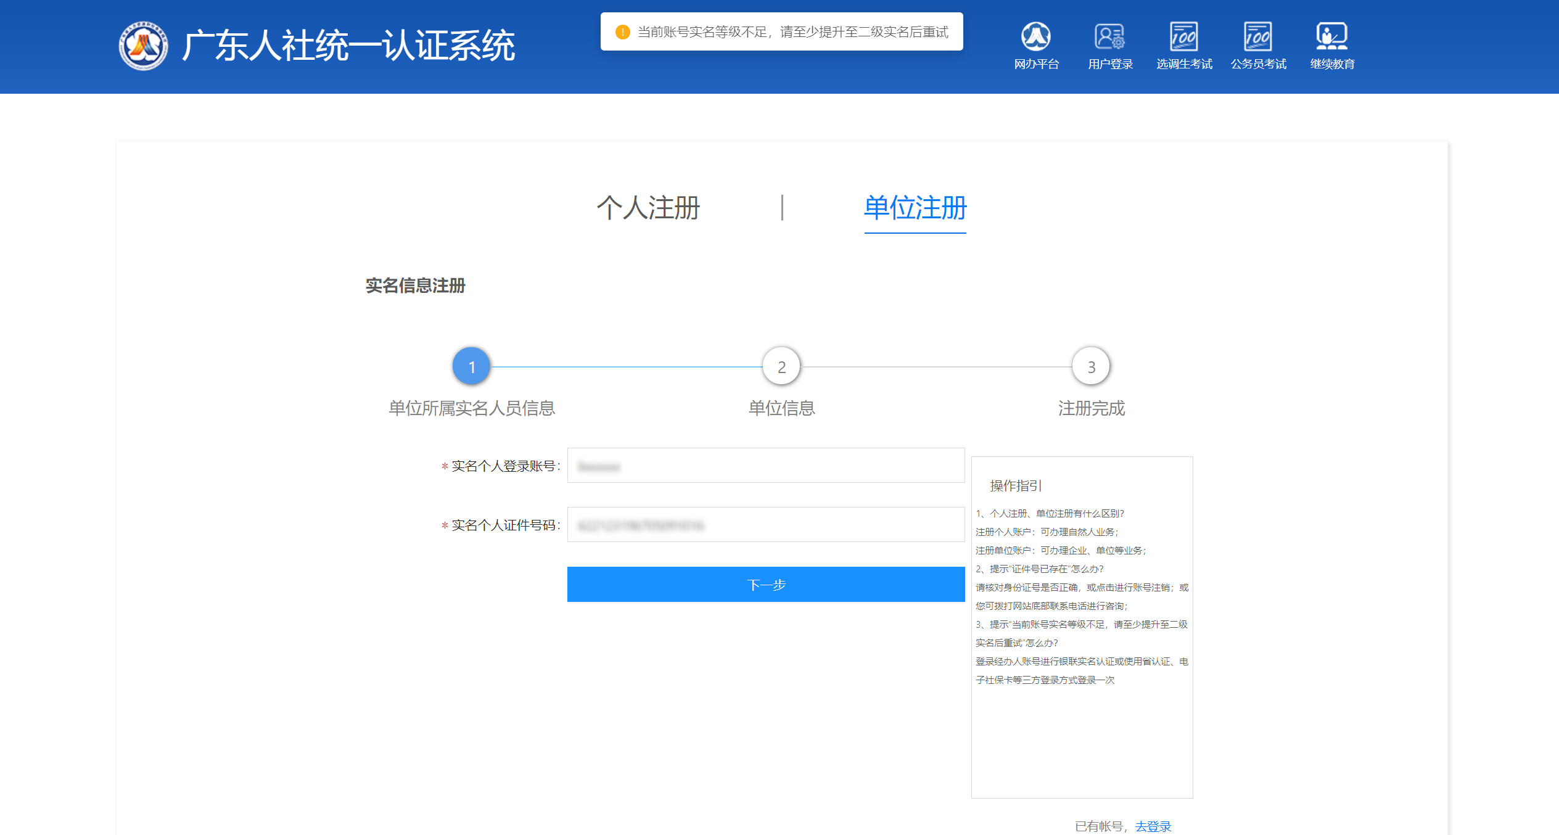Click the 网办平台 icon in header

tap(1036, 37)
